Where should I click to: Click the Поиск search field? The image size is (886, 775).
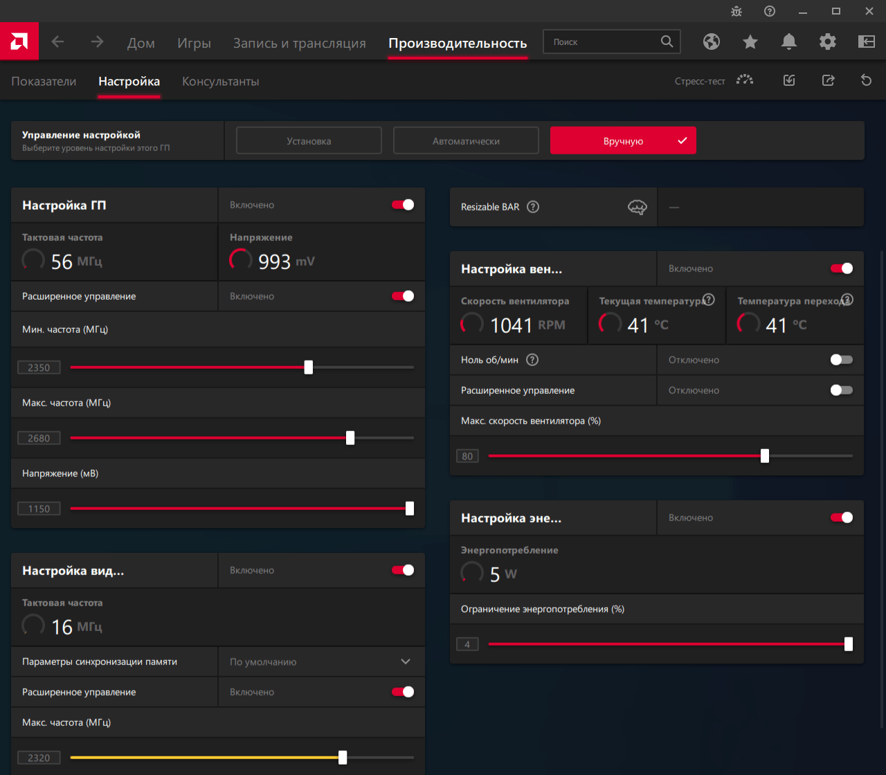pyautogui.click(x=602, y=42)
